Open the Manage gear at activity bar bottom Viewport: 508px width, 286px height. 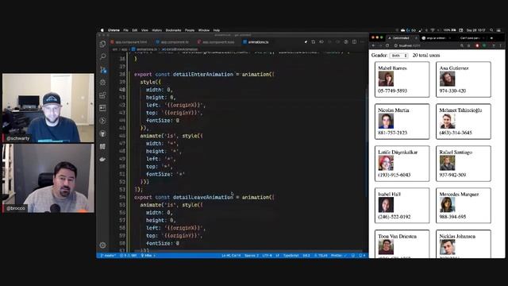(102, 245)
